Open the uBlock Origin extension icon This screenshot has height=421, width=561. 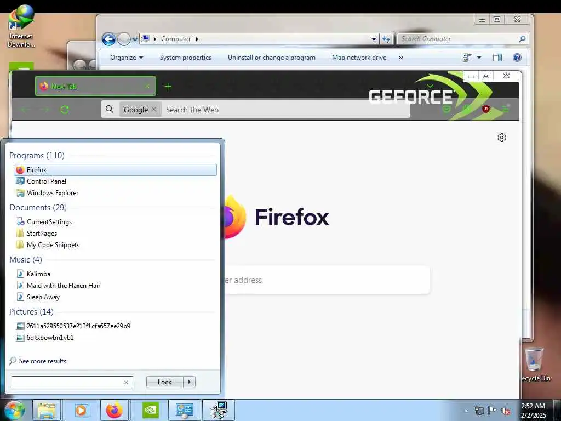coord(485,109)
